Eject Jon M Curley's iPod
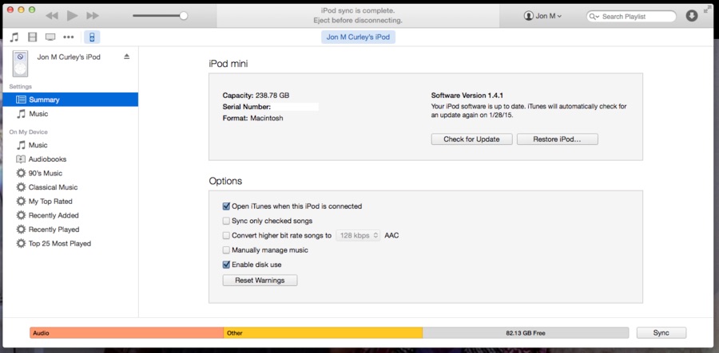Image resolution: width=719 pixels, height=353 pixels. coord(127,57)
